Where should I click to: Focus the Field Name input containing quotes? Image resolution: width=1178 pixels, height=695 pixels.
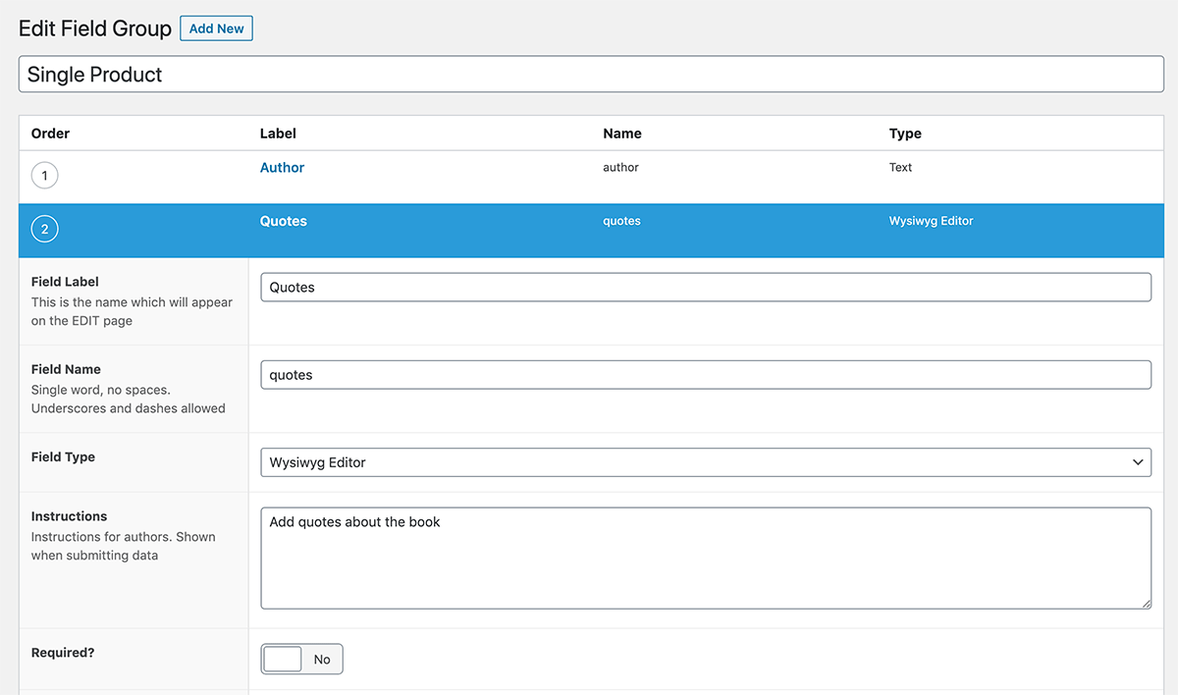(705, 375)
